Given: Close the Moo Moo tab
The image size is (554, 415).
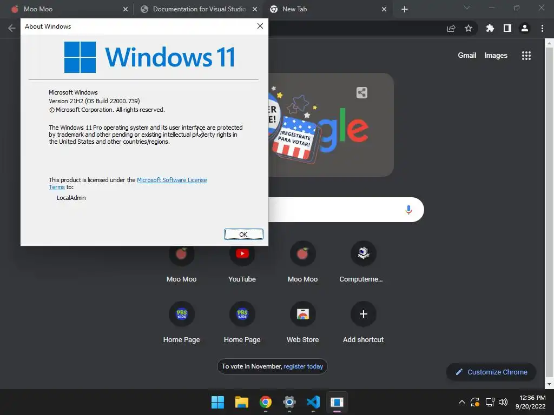Looking at the screenshot, I should tap(126, 9).
